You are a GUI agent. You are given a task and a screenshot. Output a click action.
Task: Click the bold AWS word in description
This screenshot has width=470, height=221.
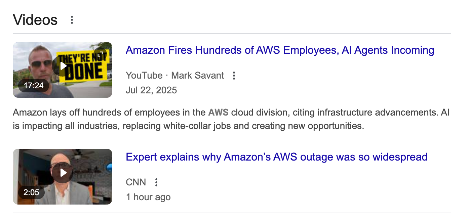218,112
